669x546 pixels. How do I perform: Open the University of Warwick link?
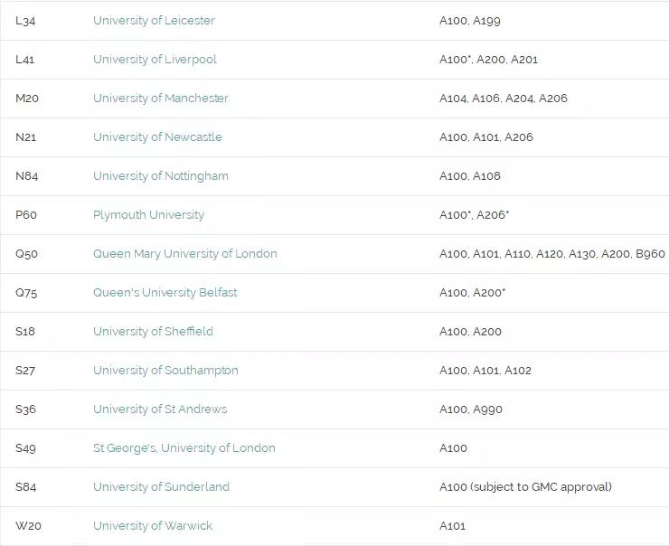(x=153, y=526)
